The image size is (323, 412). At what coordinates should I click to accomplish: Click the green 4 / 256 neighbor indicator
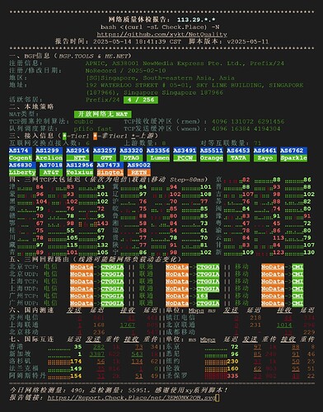(x=141, y=100)
